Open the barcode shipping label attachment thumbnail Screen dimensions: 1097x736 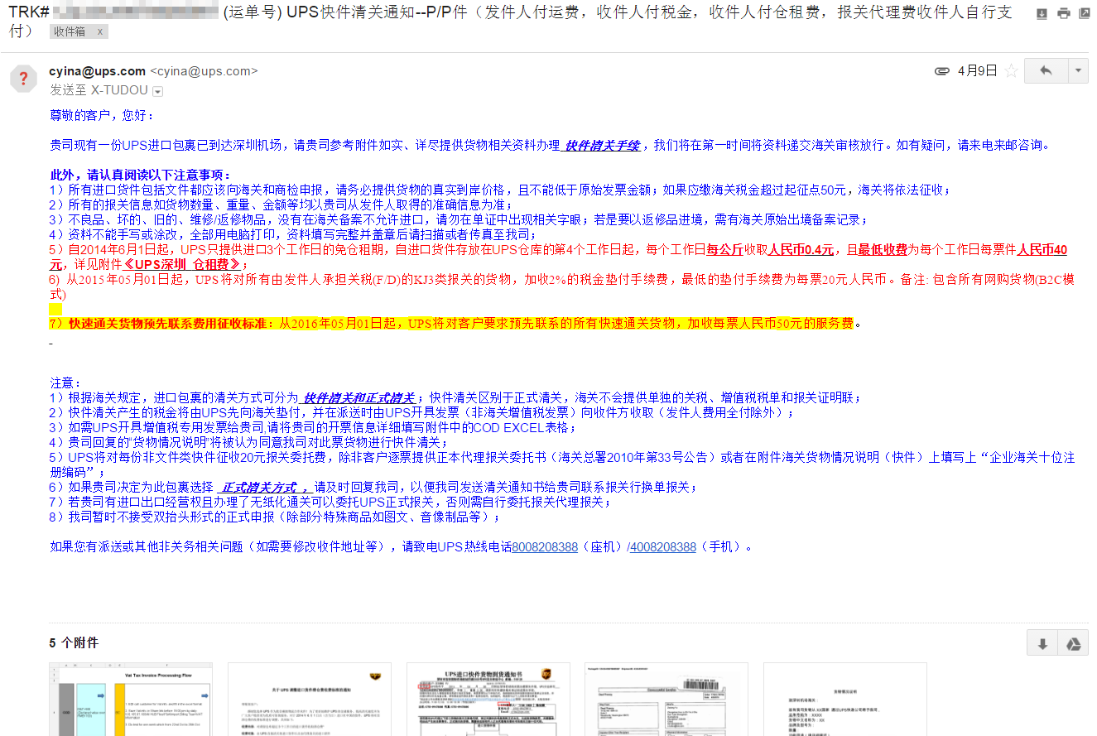[x=666, y=700]
